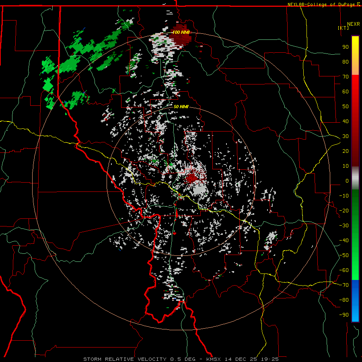This screenshot has height=362, width=362.
Task: Click the 0 value on the velocity scale
Action: pos(347,181)
